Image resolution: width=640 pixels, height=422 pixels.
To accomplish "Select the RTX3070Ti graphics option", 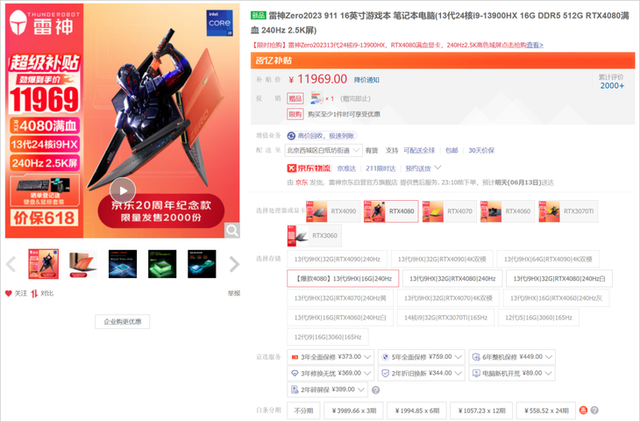I will pyautogui.click(x=568, y=211).
